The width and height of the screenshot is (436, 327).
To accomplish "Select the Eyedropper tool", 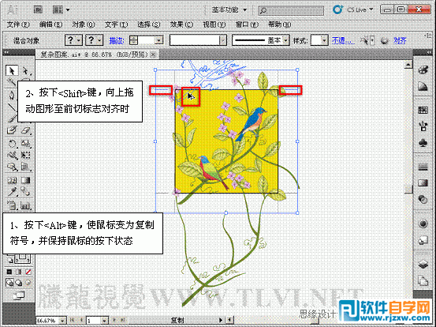I will (12, 192).
